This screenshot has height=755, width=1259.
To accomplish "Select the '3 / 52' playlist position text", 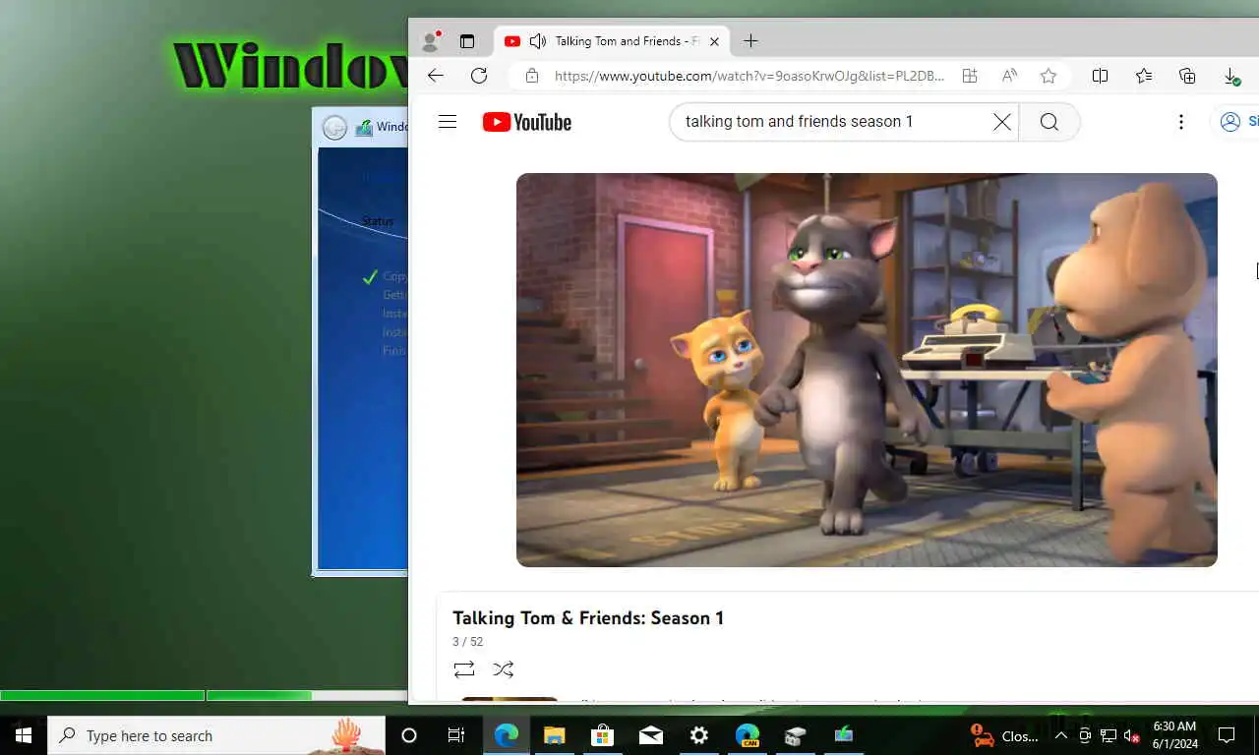I will click(468, 642).
